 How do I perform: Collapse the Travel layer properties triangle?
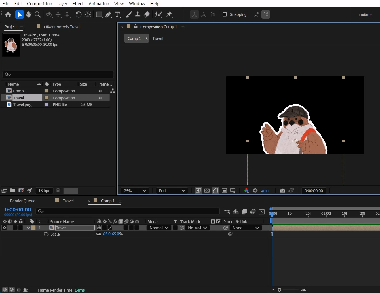click(x=28, y=228)
